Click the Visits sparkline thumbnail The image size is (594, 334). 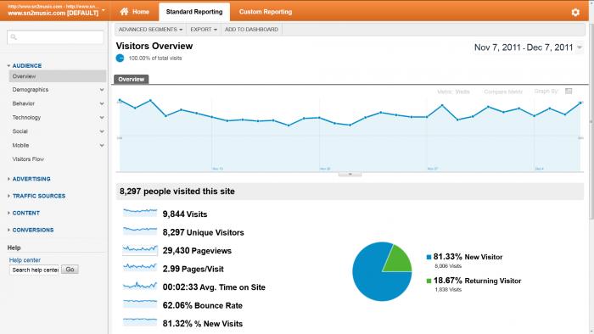point(140,212)
